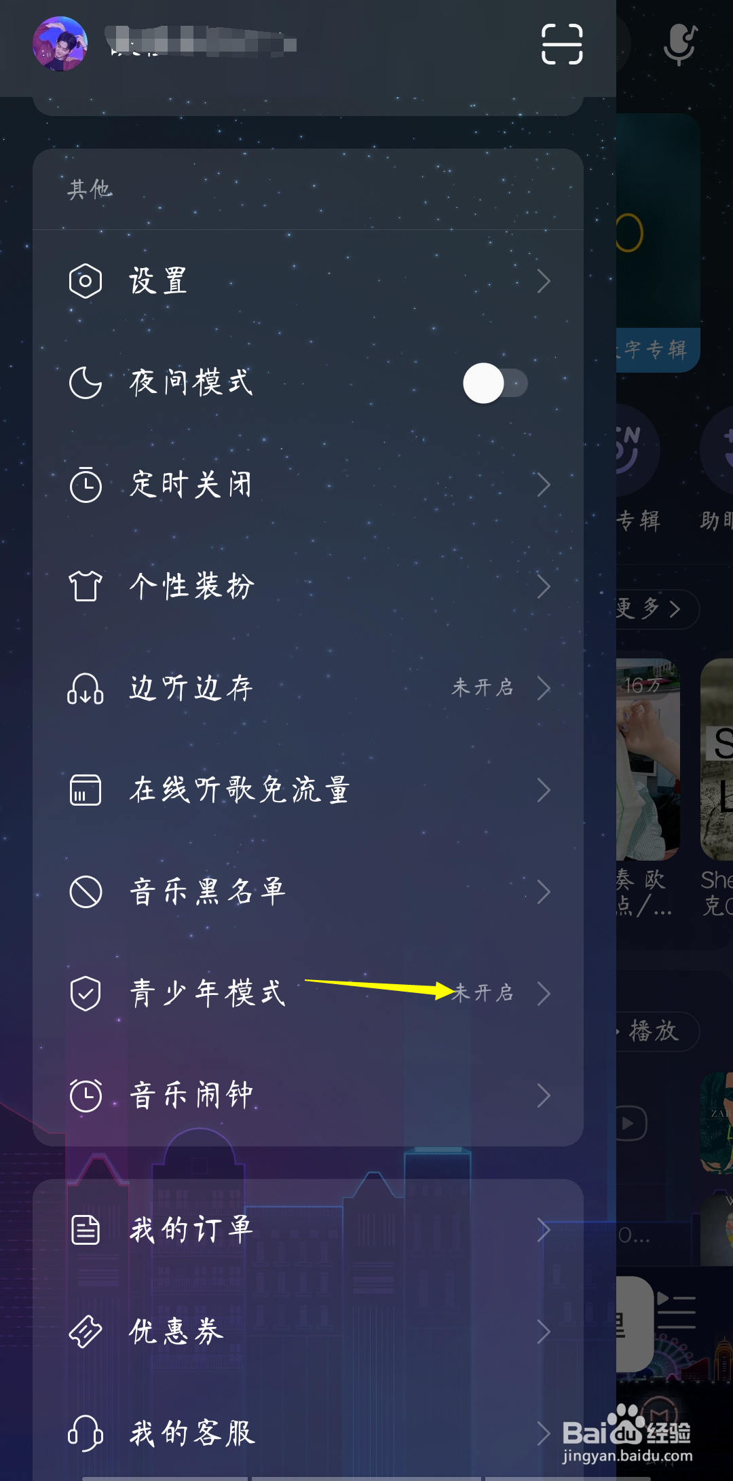This screenshot has width=733, height=1481.
Task: Click the moon icon for 夜间模式
Action: 86,383
